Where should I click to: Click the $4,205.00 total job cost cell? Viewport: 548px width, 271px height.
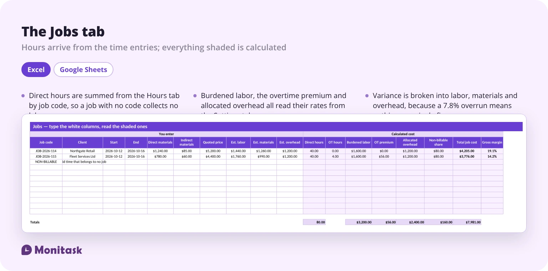click(x=467, y=151)
